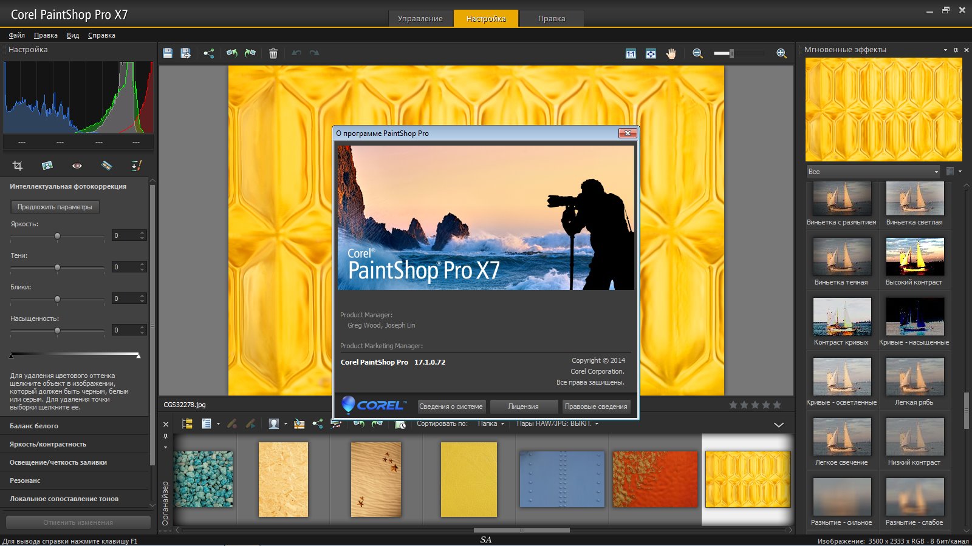The height and width of the screenshot is (546, 972).
Task: Click the Share icon in top toolbar
Action: [x=209, y=53]
